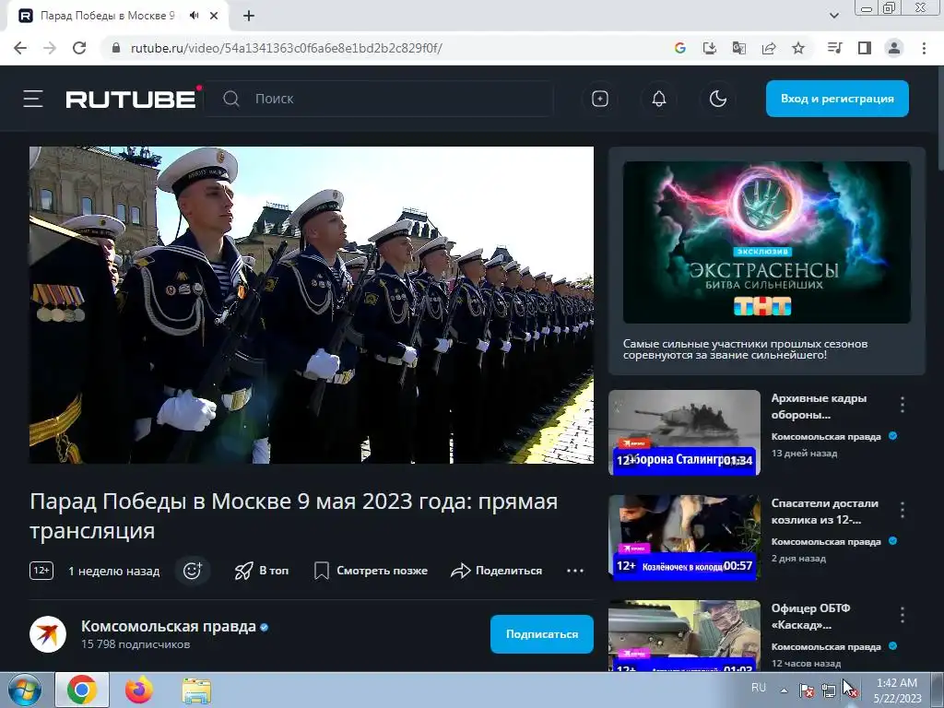
Task: Open the emoji reaction button
Action: (x=192, y=570)
